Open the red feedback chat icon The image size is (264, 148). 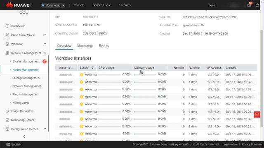click(x=257, y=114)
